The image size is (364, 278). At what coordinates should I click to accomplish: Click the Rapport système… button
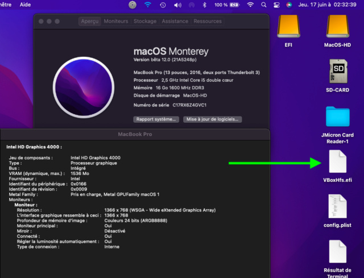click(x=156, y=119)
